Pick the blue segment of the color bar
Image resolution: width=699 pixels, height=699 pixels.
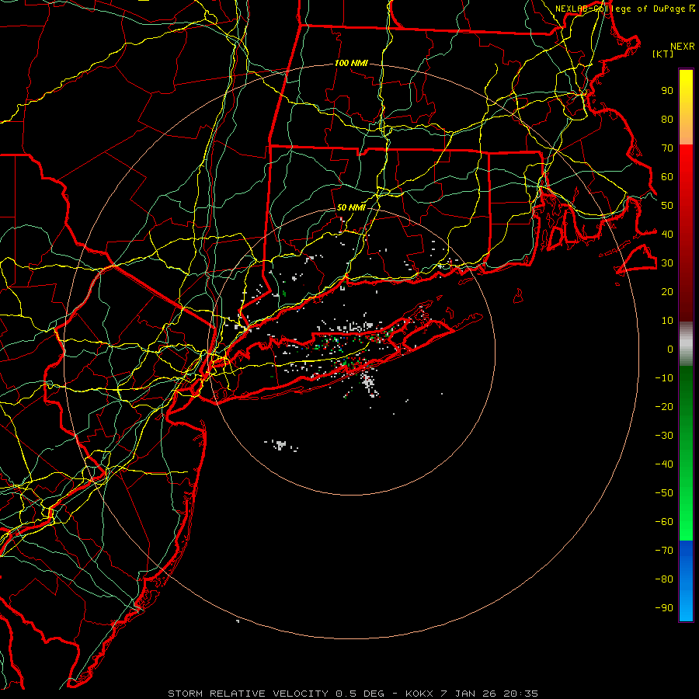click(686, 580)
